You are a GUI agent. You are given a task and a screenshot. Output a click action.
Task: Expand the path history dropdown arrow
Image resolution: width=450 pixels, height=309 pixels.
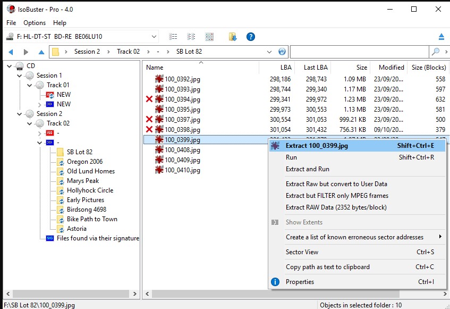pyautogui.click(x=270, y=52)
